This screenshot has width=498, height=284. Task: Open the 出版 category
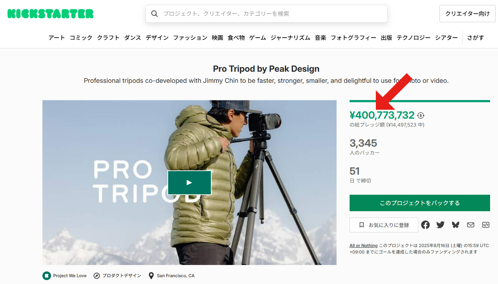coord(387,38)
